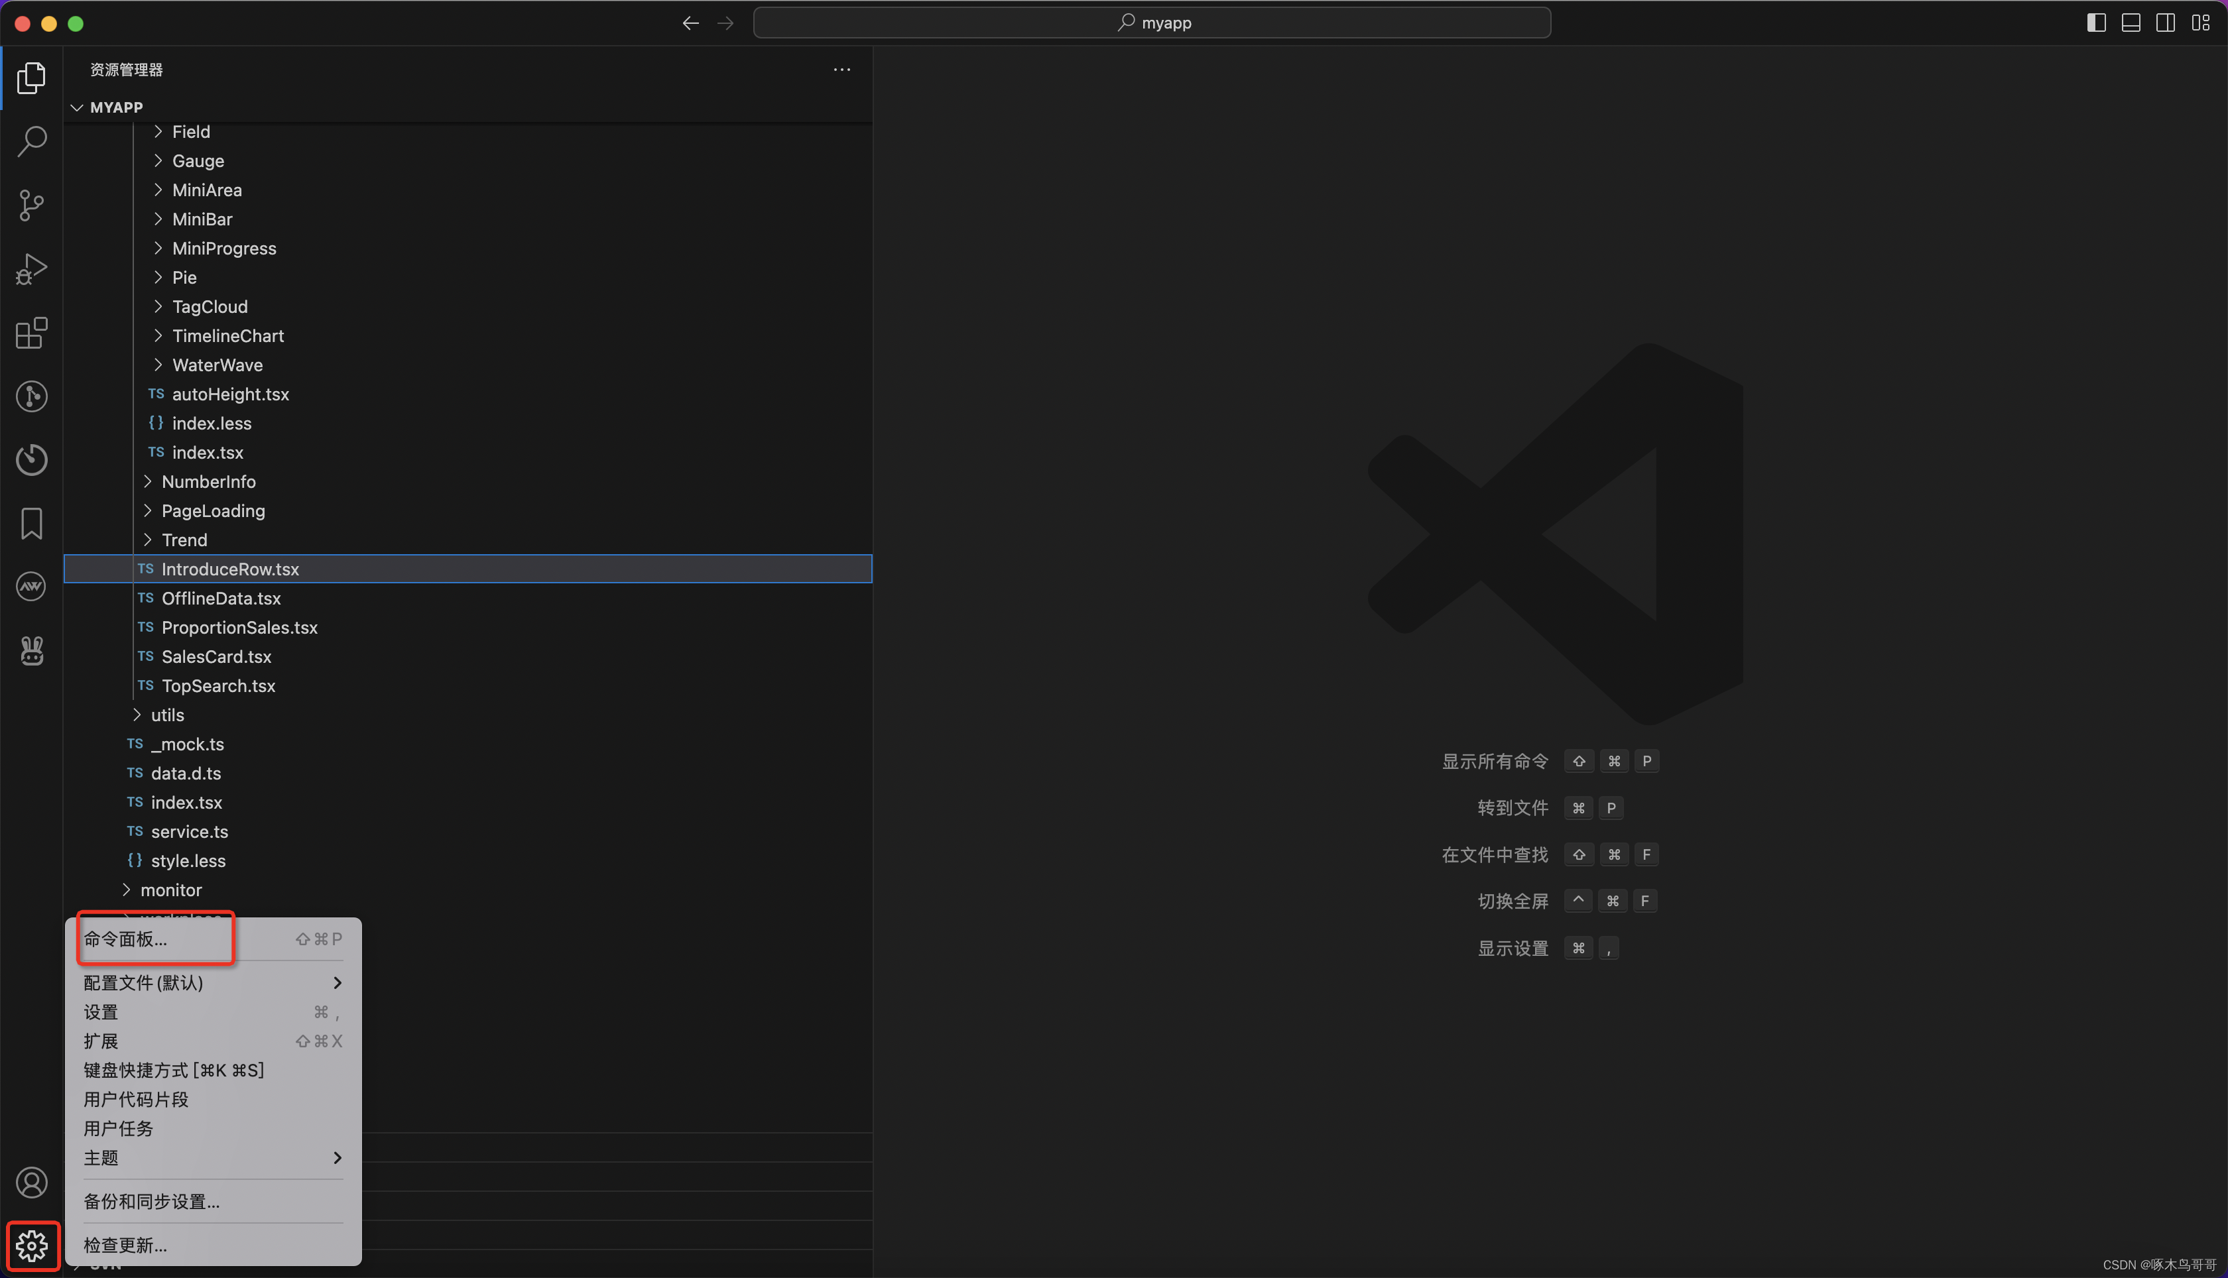Image resolution: width=2228 pixels, height=1278 pixels.
Task: Open the timer activity bar icon
Action: [x=32, y=459]
